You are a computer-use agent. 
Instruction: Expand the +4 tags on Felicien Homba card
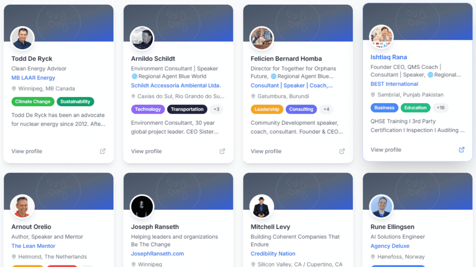point(326,109)
